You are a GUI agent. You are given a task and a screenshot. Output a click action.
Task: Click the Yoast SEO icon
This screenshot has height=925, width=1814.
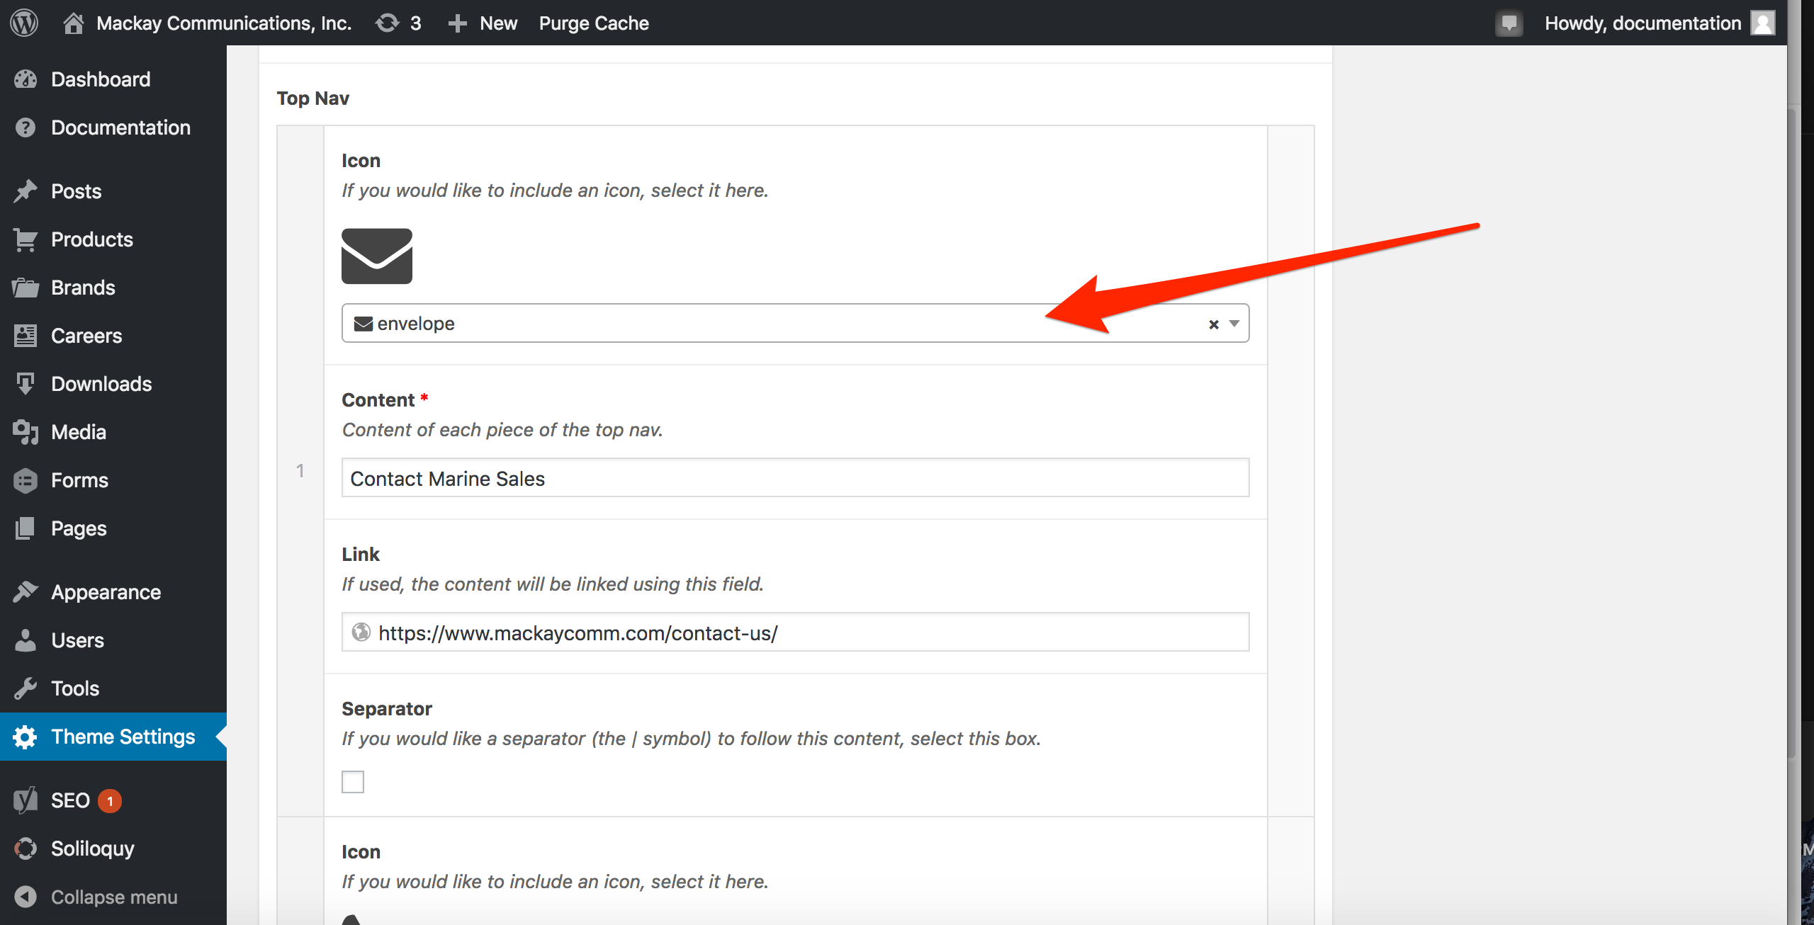click(26, 800)
